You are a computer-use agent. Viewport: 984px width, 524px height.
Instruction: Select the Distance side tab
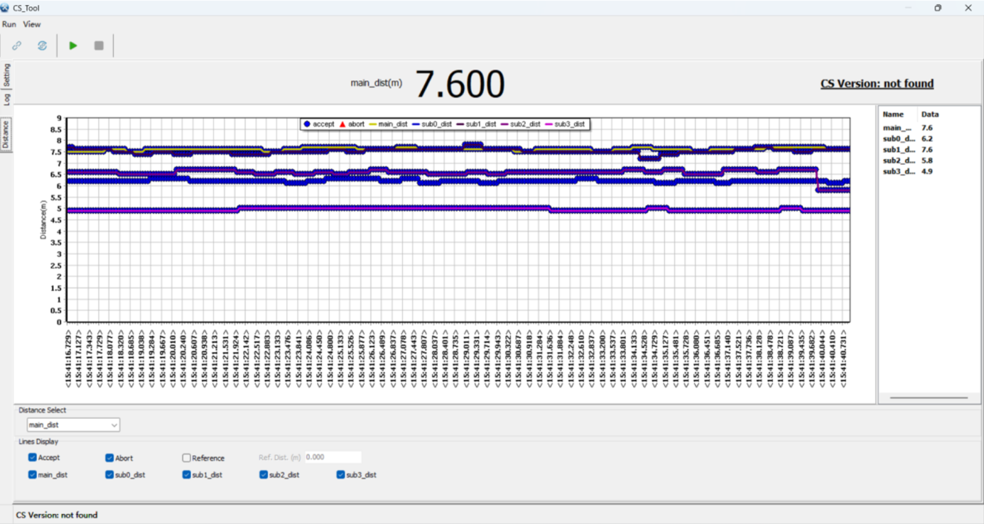[6, 134]
